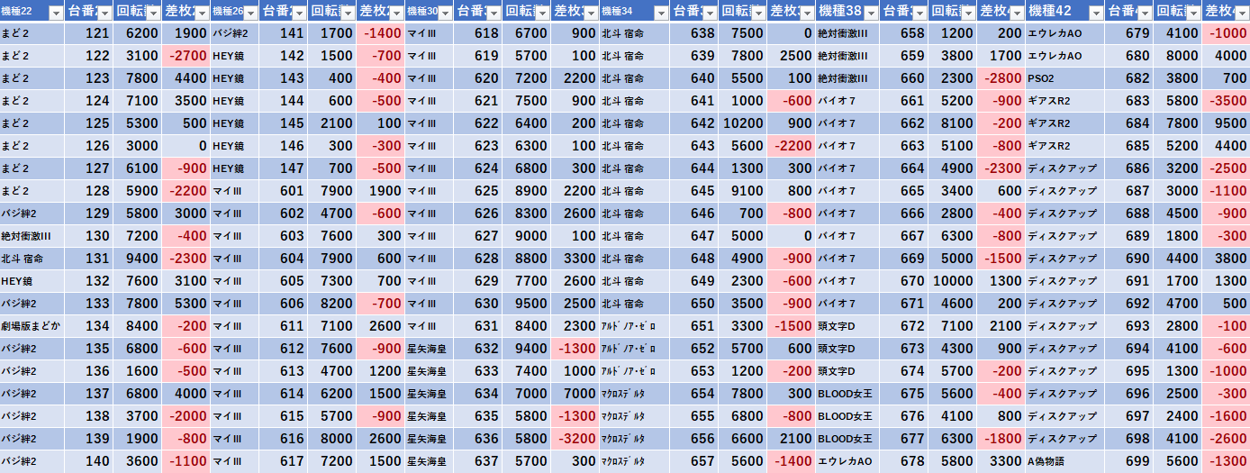This screenshot has width=1250, height=473.
Task: Open 回転 filter arrow in the 機種22 group
Action: tap(152, 12)
